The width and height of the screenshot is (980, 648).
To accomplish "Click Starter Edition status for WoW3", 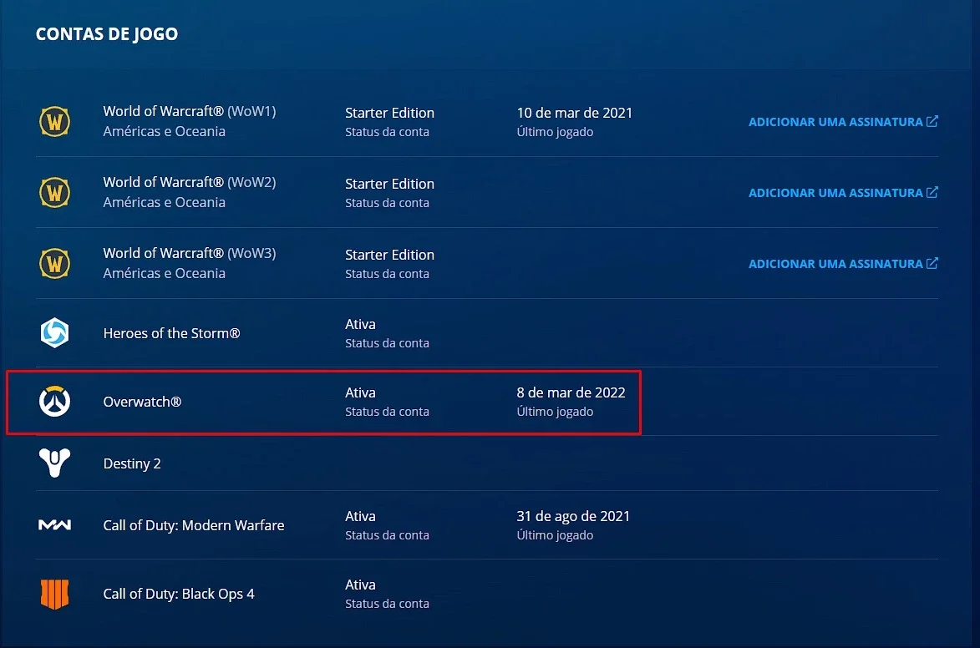I will click(x=389, y=255).
